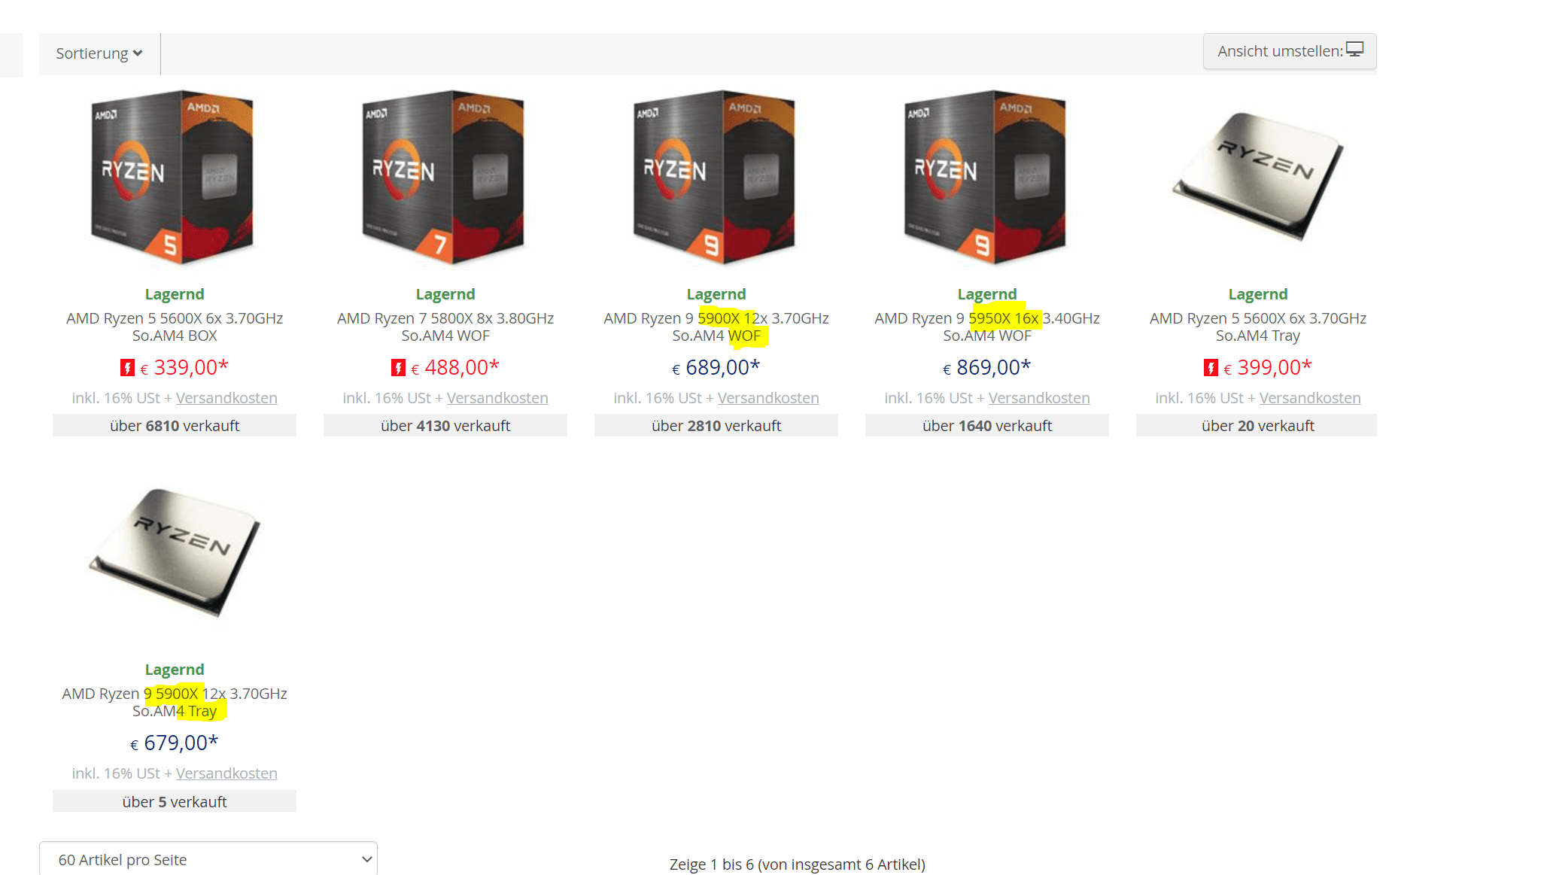1547x875 pixels.
Task: Open Versandkosten link under Ryzen 5 5600X BOX
Action: (x=226, y=398)
